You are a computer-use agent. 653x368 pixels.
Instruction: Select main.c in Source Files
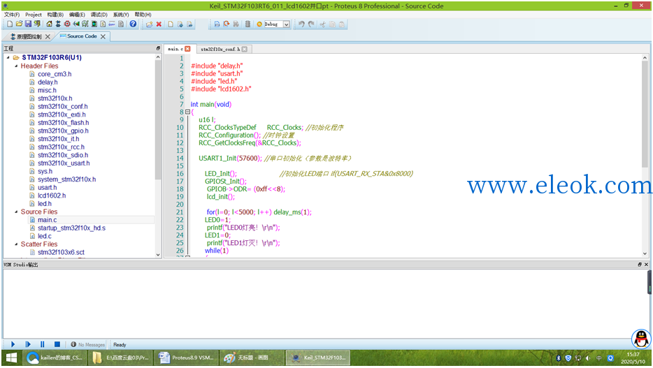[47, 219]
